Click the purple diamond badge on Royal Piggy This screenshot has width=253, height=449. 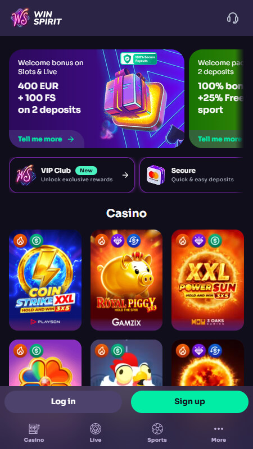click(118, 241)
